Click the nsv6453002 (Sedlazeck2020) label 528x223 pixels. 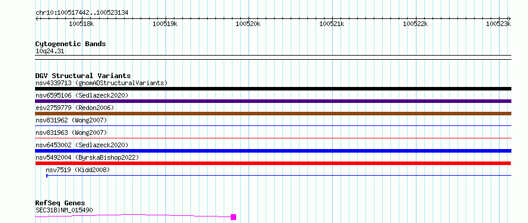(82, 145)
